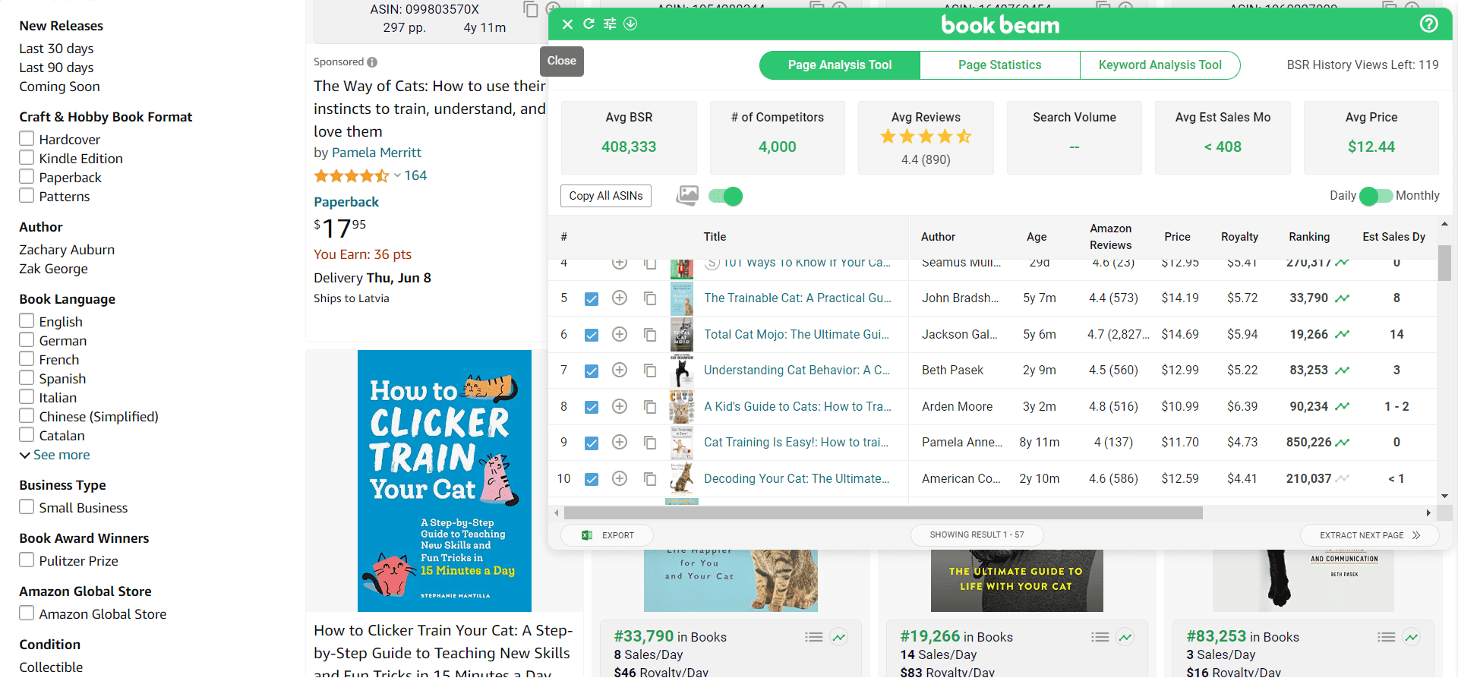Open BSR trend chart for ranking 83,253
Image resolution: width=1458 pixels, height=678 pixels.
tap(1343, 371)
